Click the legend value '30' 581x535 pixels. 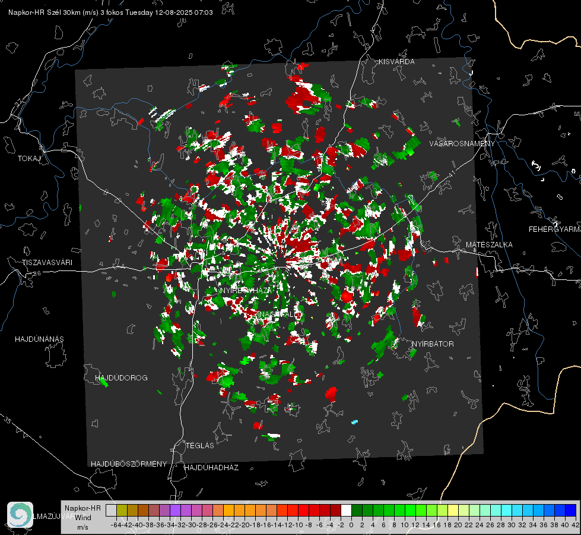click(512, 525)
